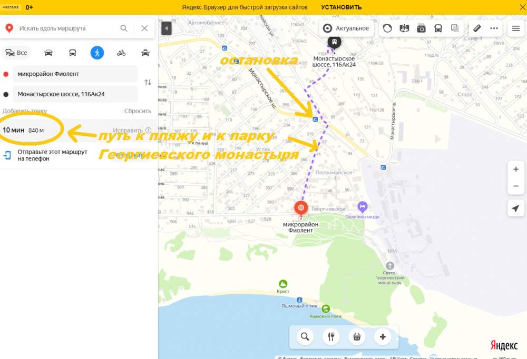This screenshot has height=359, width=527.
Task: Zoom out with the minus button
Action: pyautogui.click(x=516, y=186)
